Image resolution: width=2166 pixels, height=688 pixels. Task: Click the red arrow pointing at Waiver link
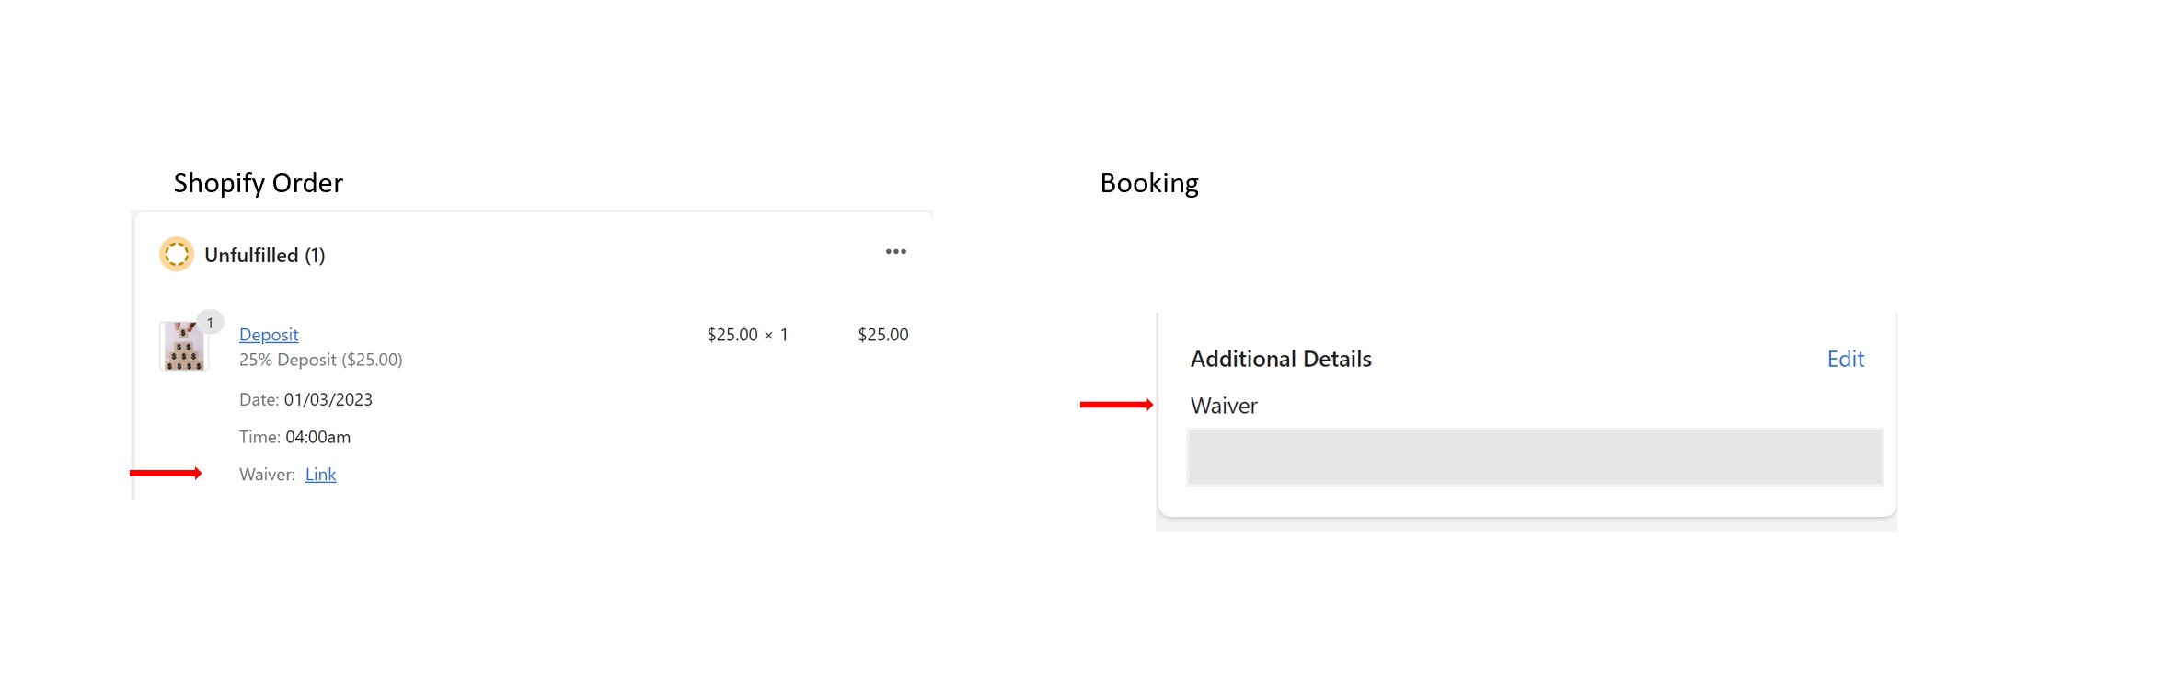click(166, 473)
